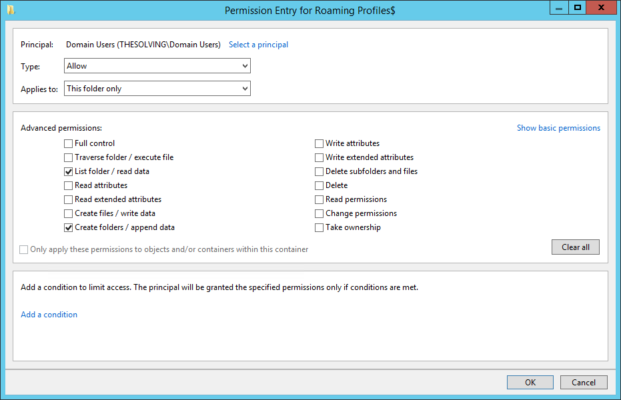Check the Write attributes box
Image resolution: width=621 pixels, height=400 pixels.
click(319, 143)
